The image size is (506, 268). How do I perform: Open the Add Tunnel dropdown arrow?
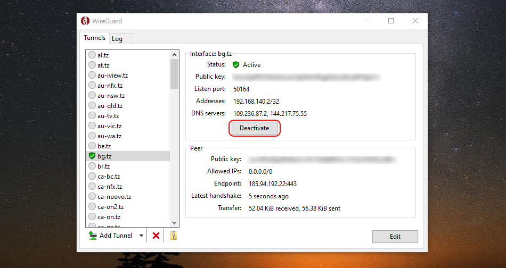141,236
